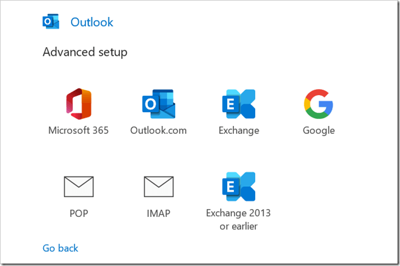Screen dimensions: 400x266
Task: Click the Google text label
Action: 319,130
